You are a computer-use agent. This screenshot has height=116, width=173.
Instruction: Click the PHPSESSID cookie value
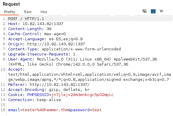point(82,95)
